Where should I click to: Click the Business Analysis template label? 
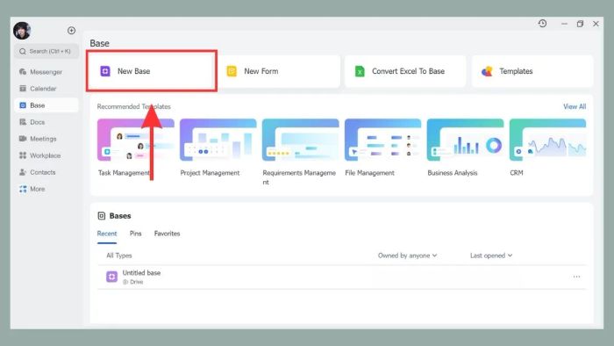click(453, 173)
